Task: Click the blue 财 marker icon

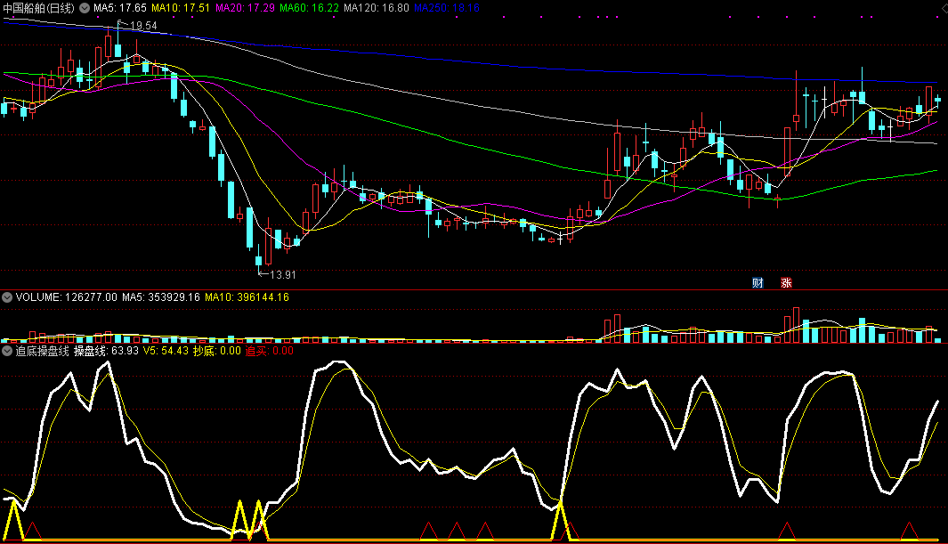Action: 758,283
